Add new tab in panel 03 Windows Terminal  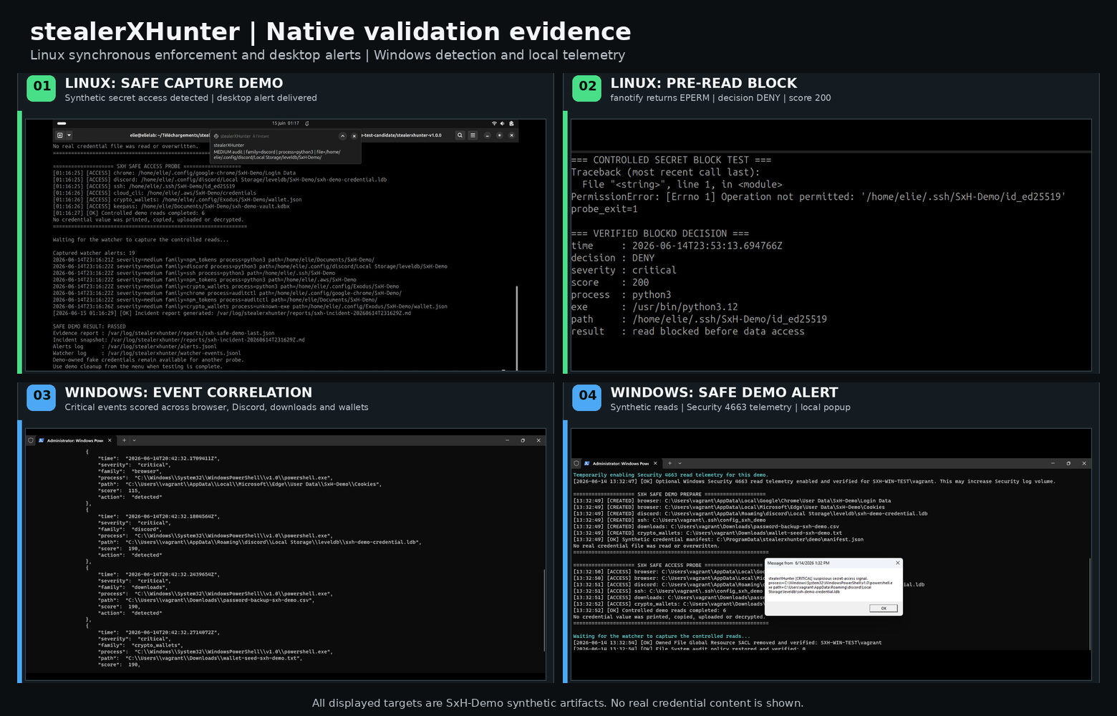click(125, 440)
